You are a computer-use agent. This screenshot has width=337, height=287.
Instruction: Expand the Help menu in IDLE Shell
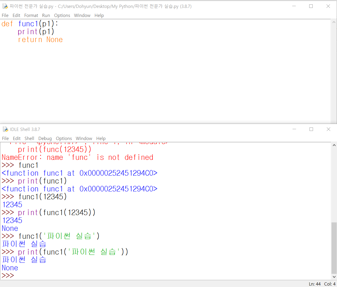tap(101, 139)
